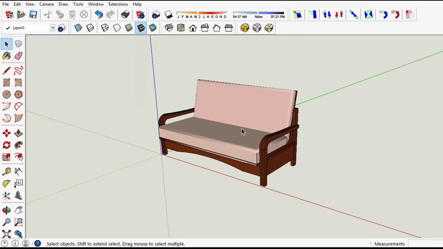Open the Edit menu
Viewport: 443px width, 249px height.
[x=17, y=4]
